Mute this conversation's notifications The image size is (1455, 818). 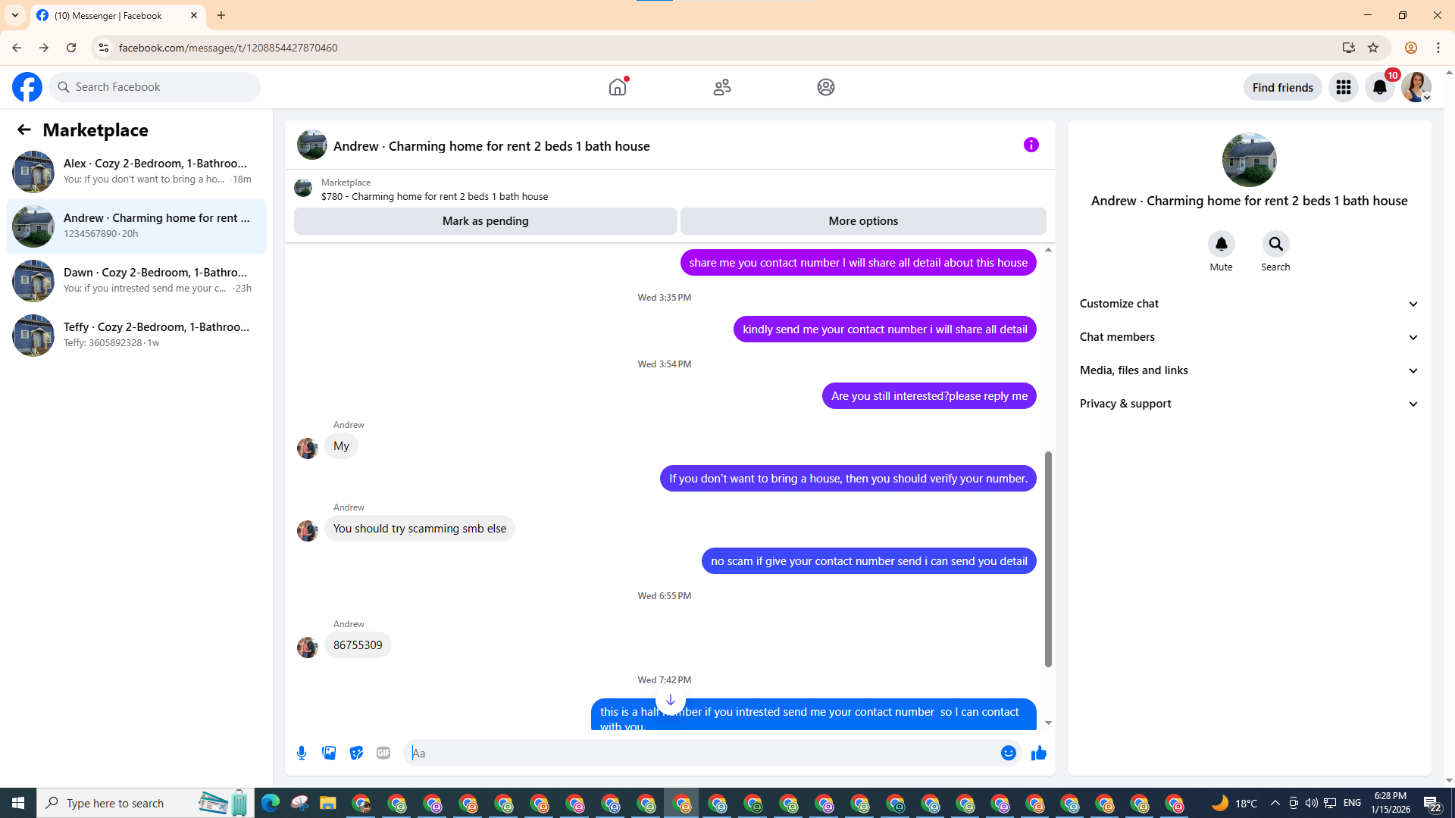pyautogui.click(x=1221, y=245)
